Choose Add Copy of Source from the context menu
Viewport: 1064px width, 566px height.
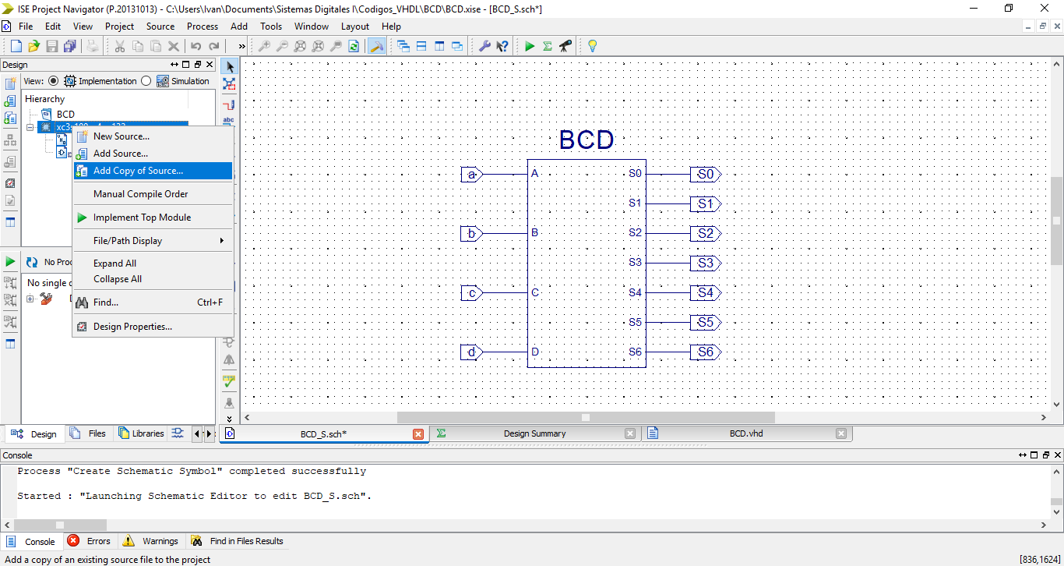point(140,171)
